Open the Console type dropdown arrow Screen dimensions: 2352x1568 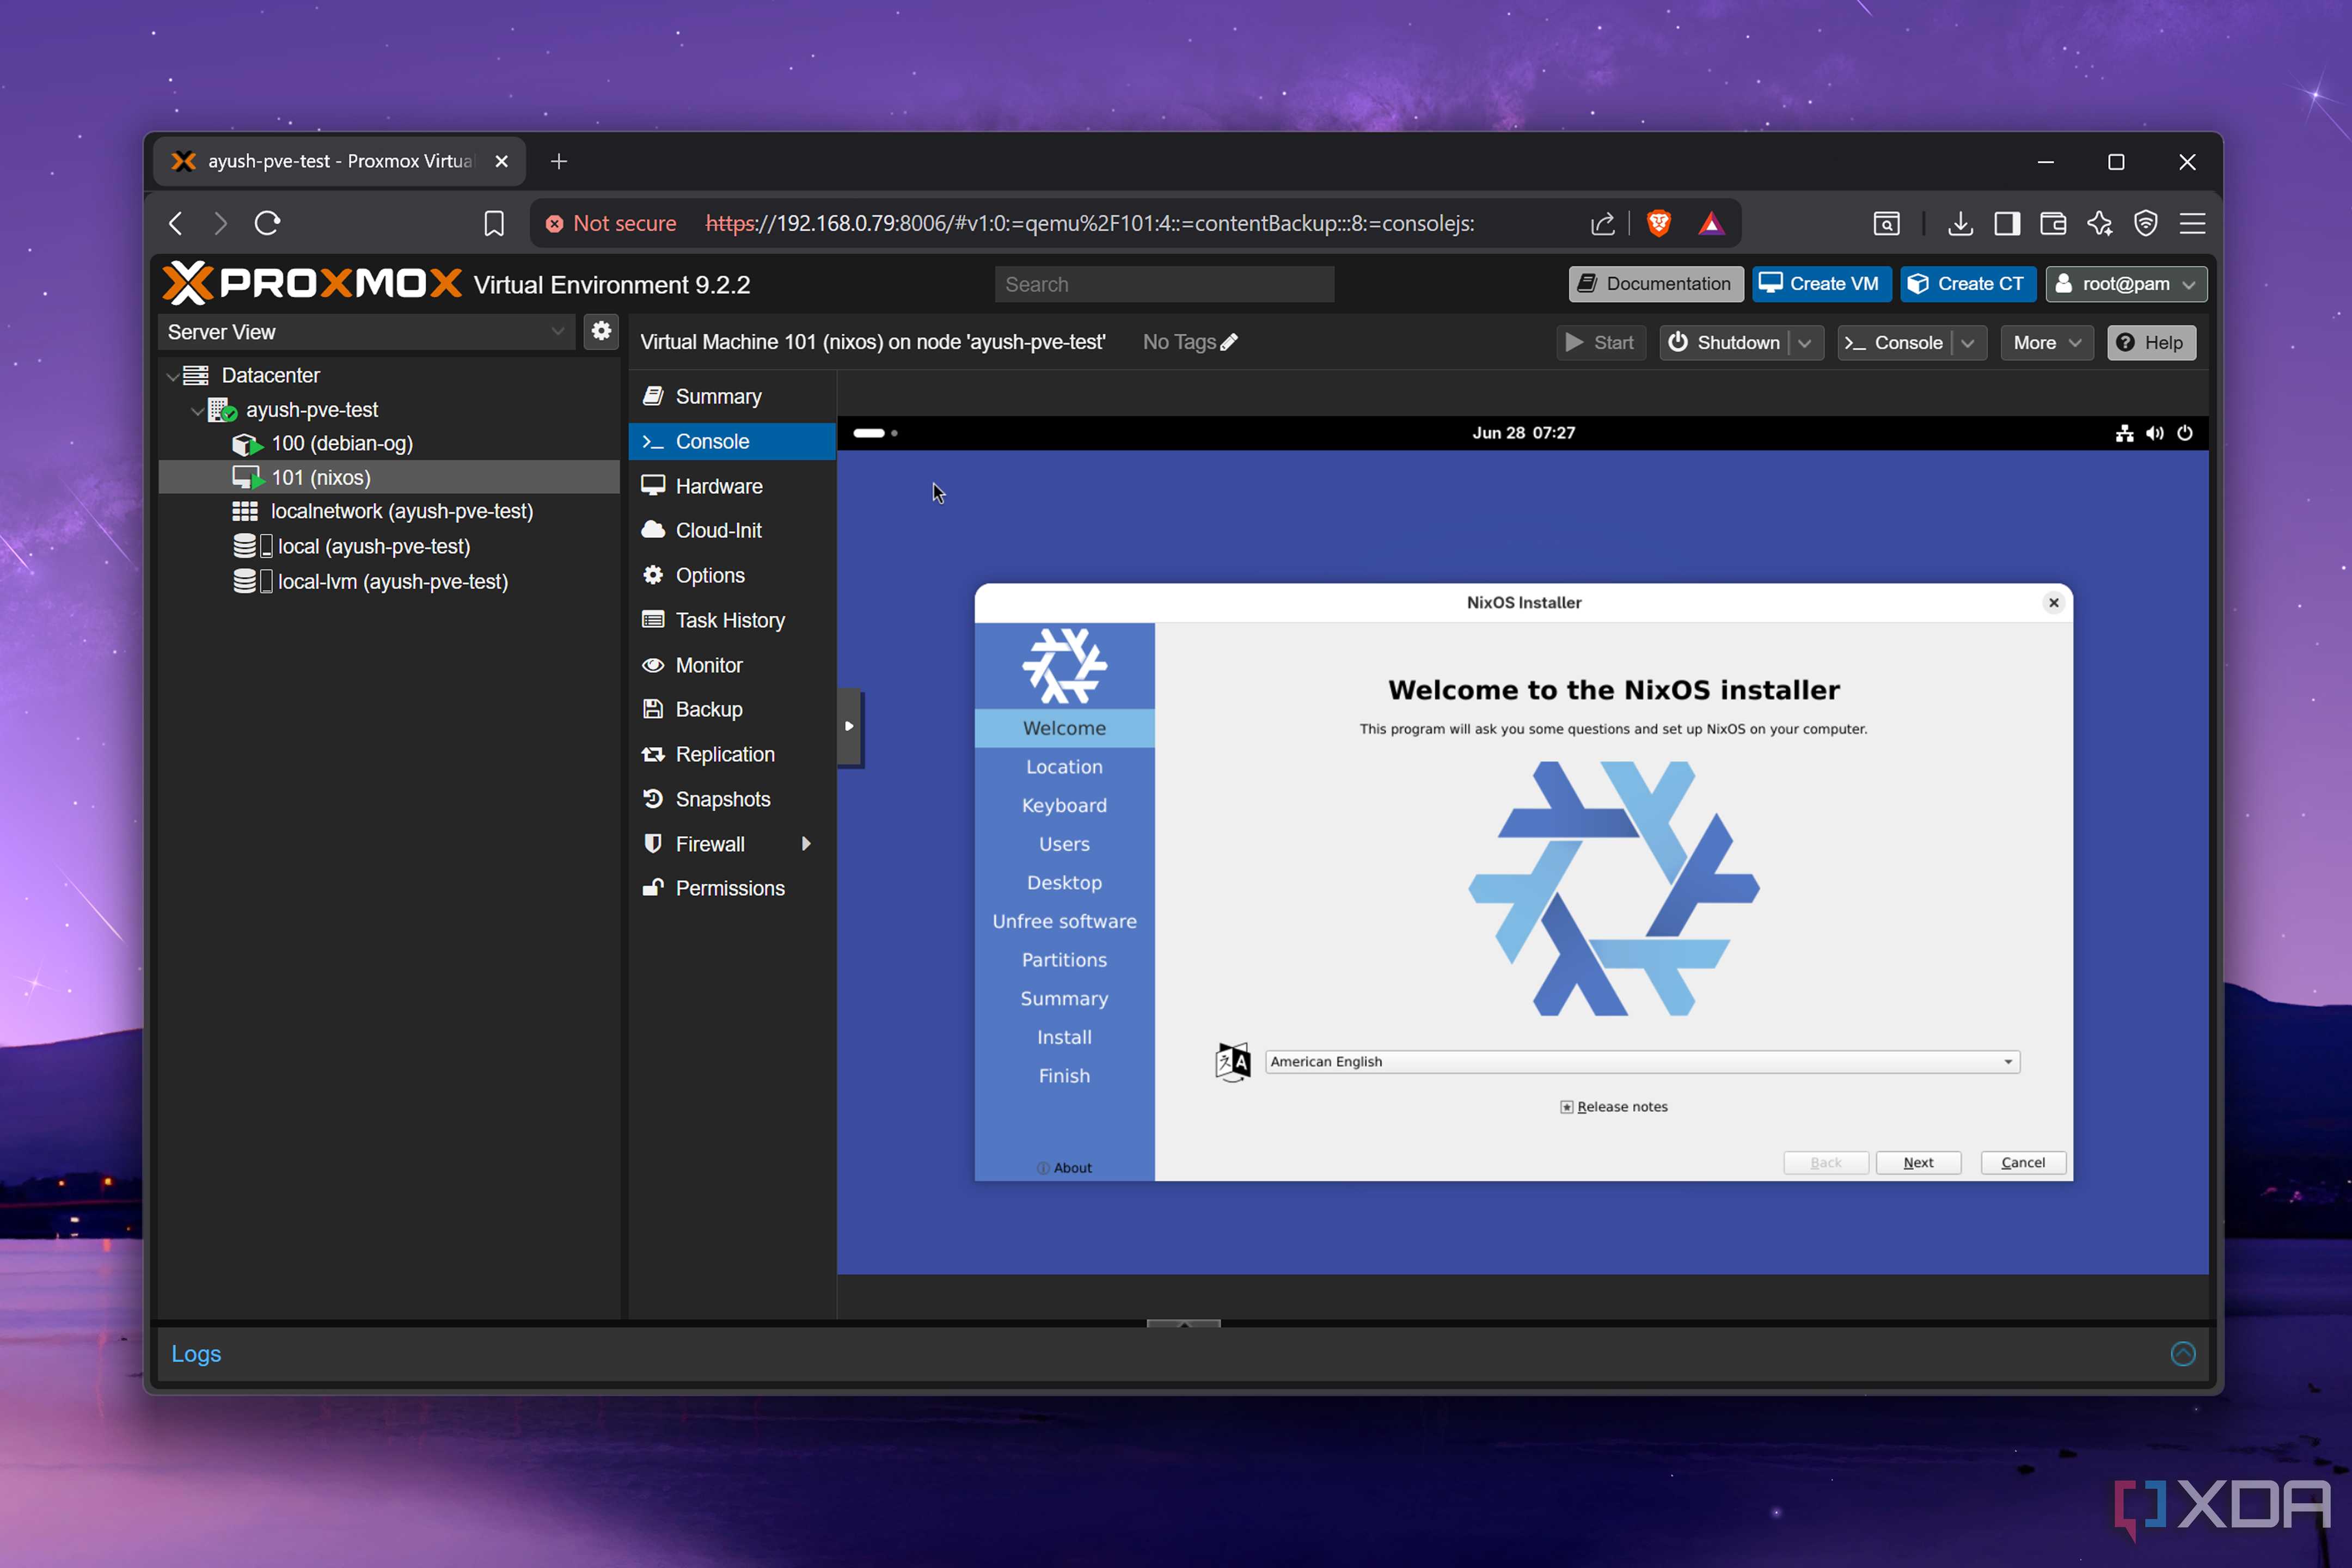click(1968, 343)
